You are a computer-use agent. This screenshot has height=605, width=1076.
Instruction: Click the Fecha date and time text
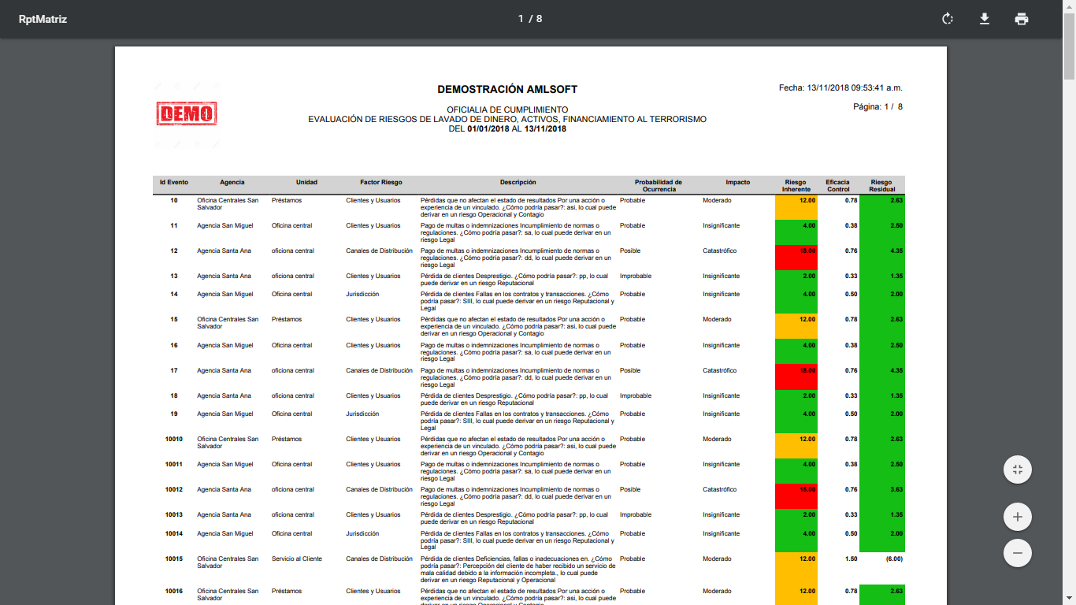coord(840,88)
